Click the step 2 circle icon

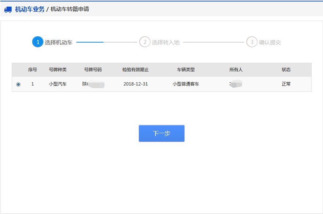tap(145, 42)
